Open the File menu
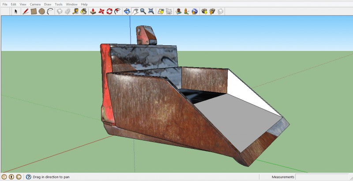 (x=5, y=4)
